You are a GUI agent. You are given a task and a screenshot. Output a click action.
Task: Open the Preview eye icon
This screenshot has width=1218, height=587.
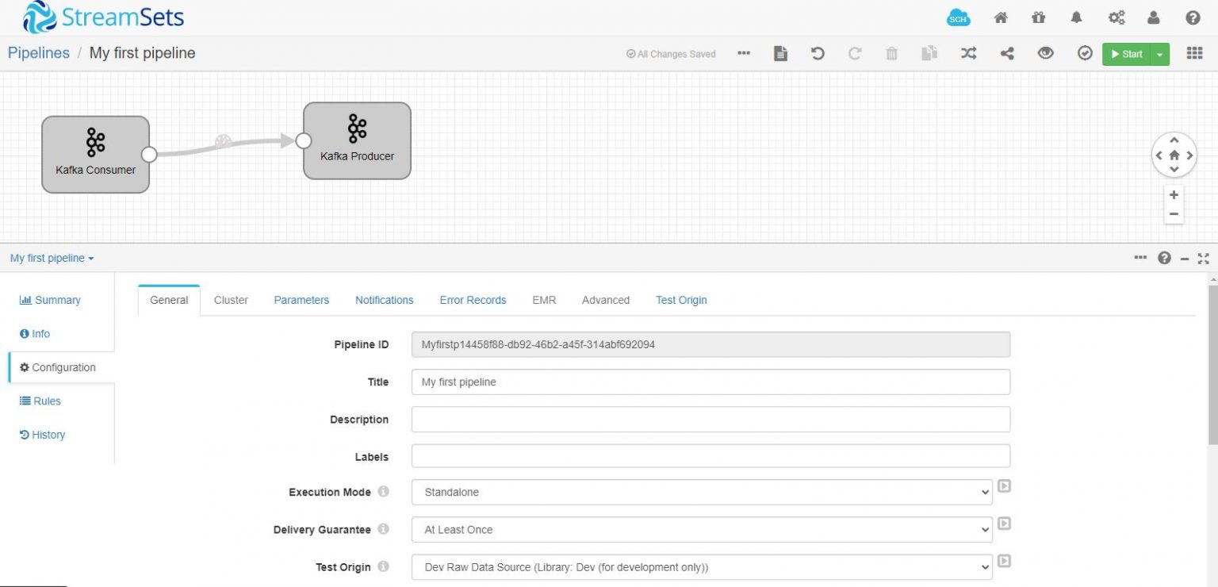point(1045,53)
